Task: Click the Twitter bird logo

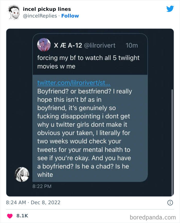Action: [x=170, y=9]
